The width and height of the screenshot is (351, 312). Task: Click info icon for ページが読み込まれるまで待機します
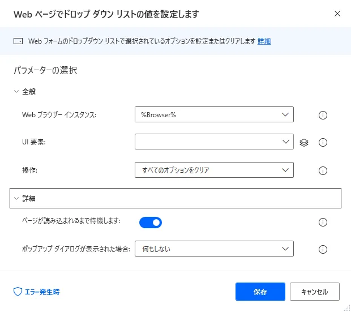coord(323,223)
